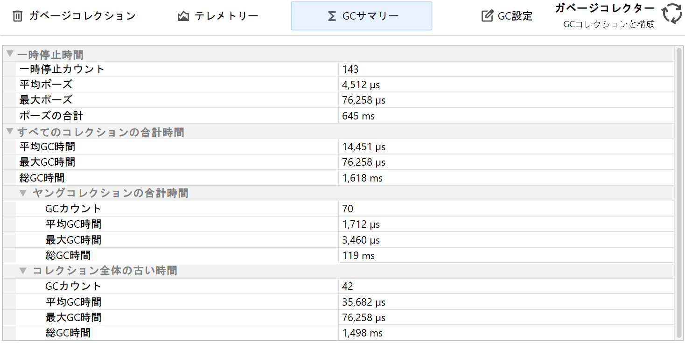Image resolution: width=685 pixels, height=343 pixels.
Task: Collapse the ヤングコレクションの合計時間 group
Action: coord(23,193)
